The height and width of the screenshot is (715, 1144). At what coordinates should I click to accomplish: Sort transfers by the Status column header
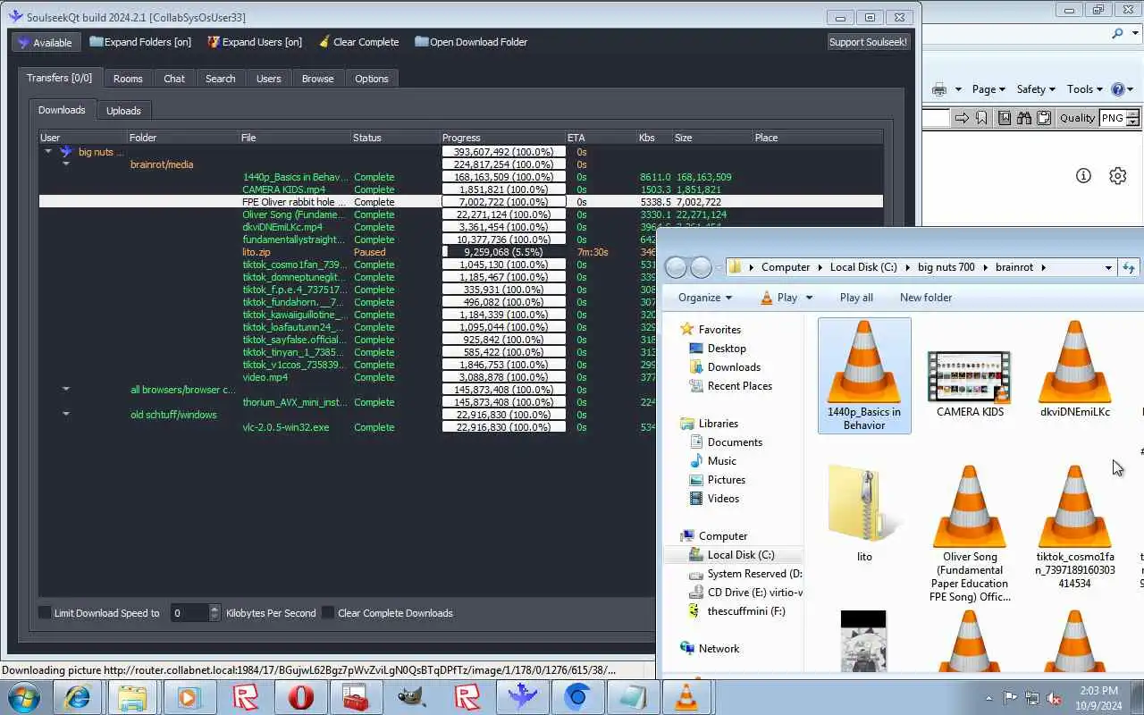(x=396, y=138)
